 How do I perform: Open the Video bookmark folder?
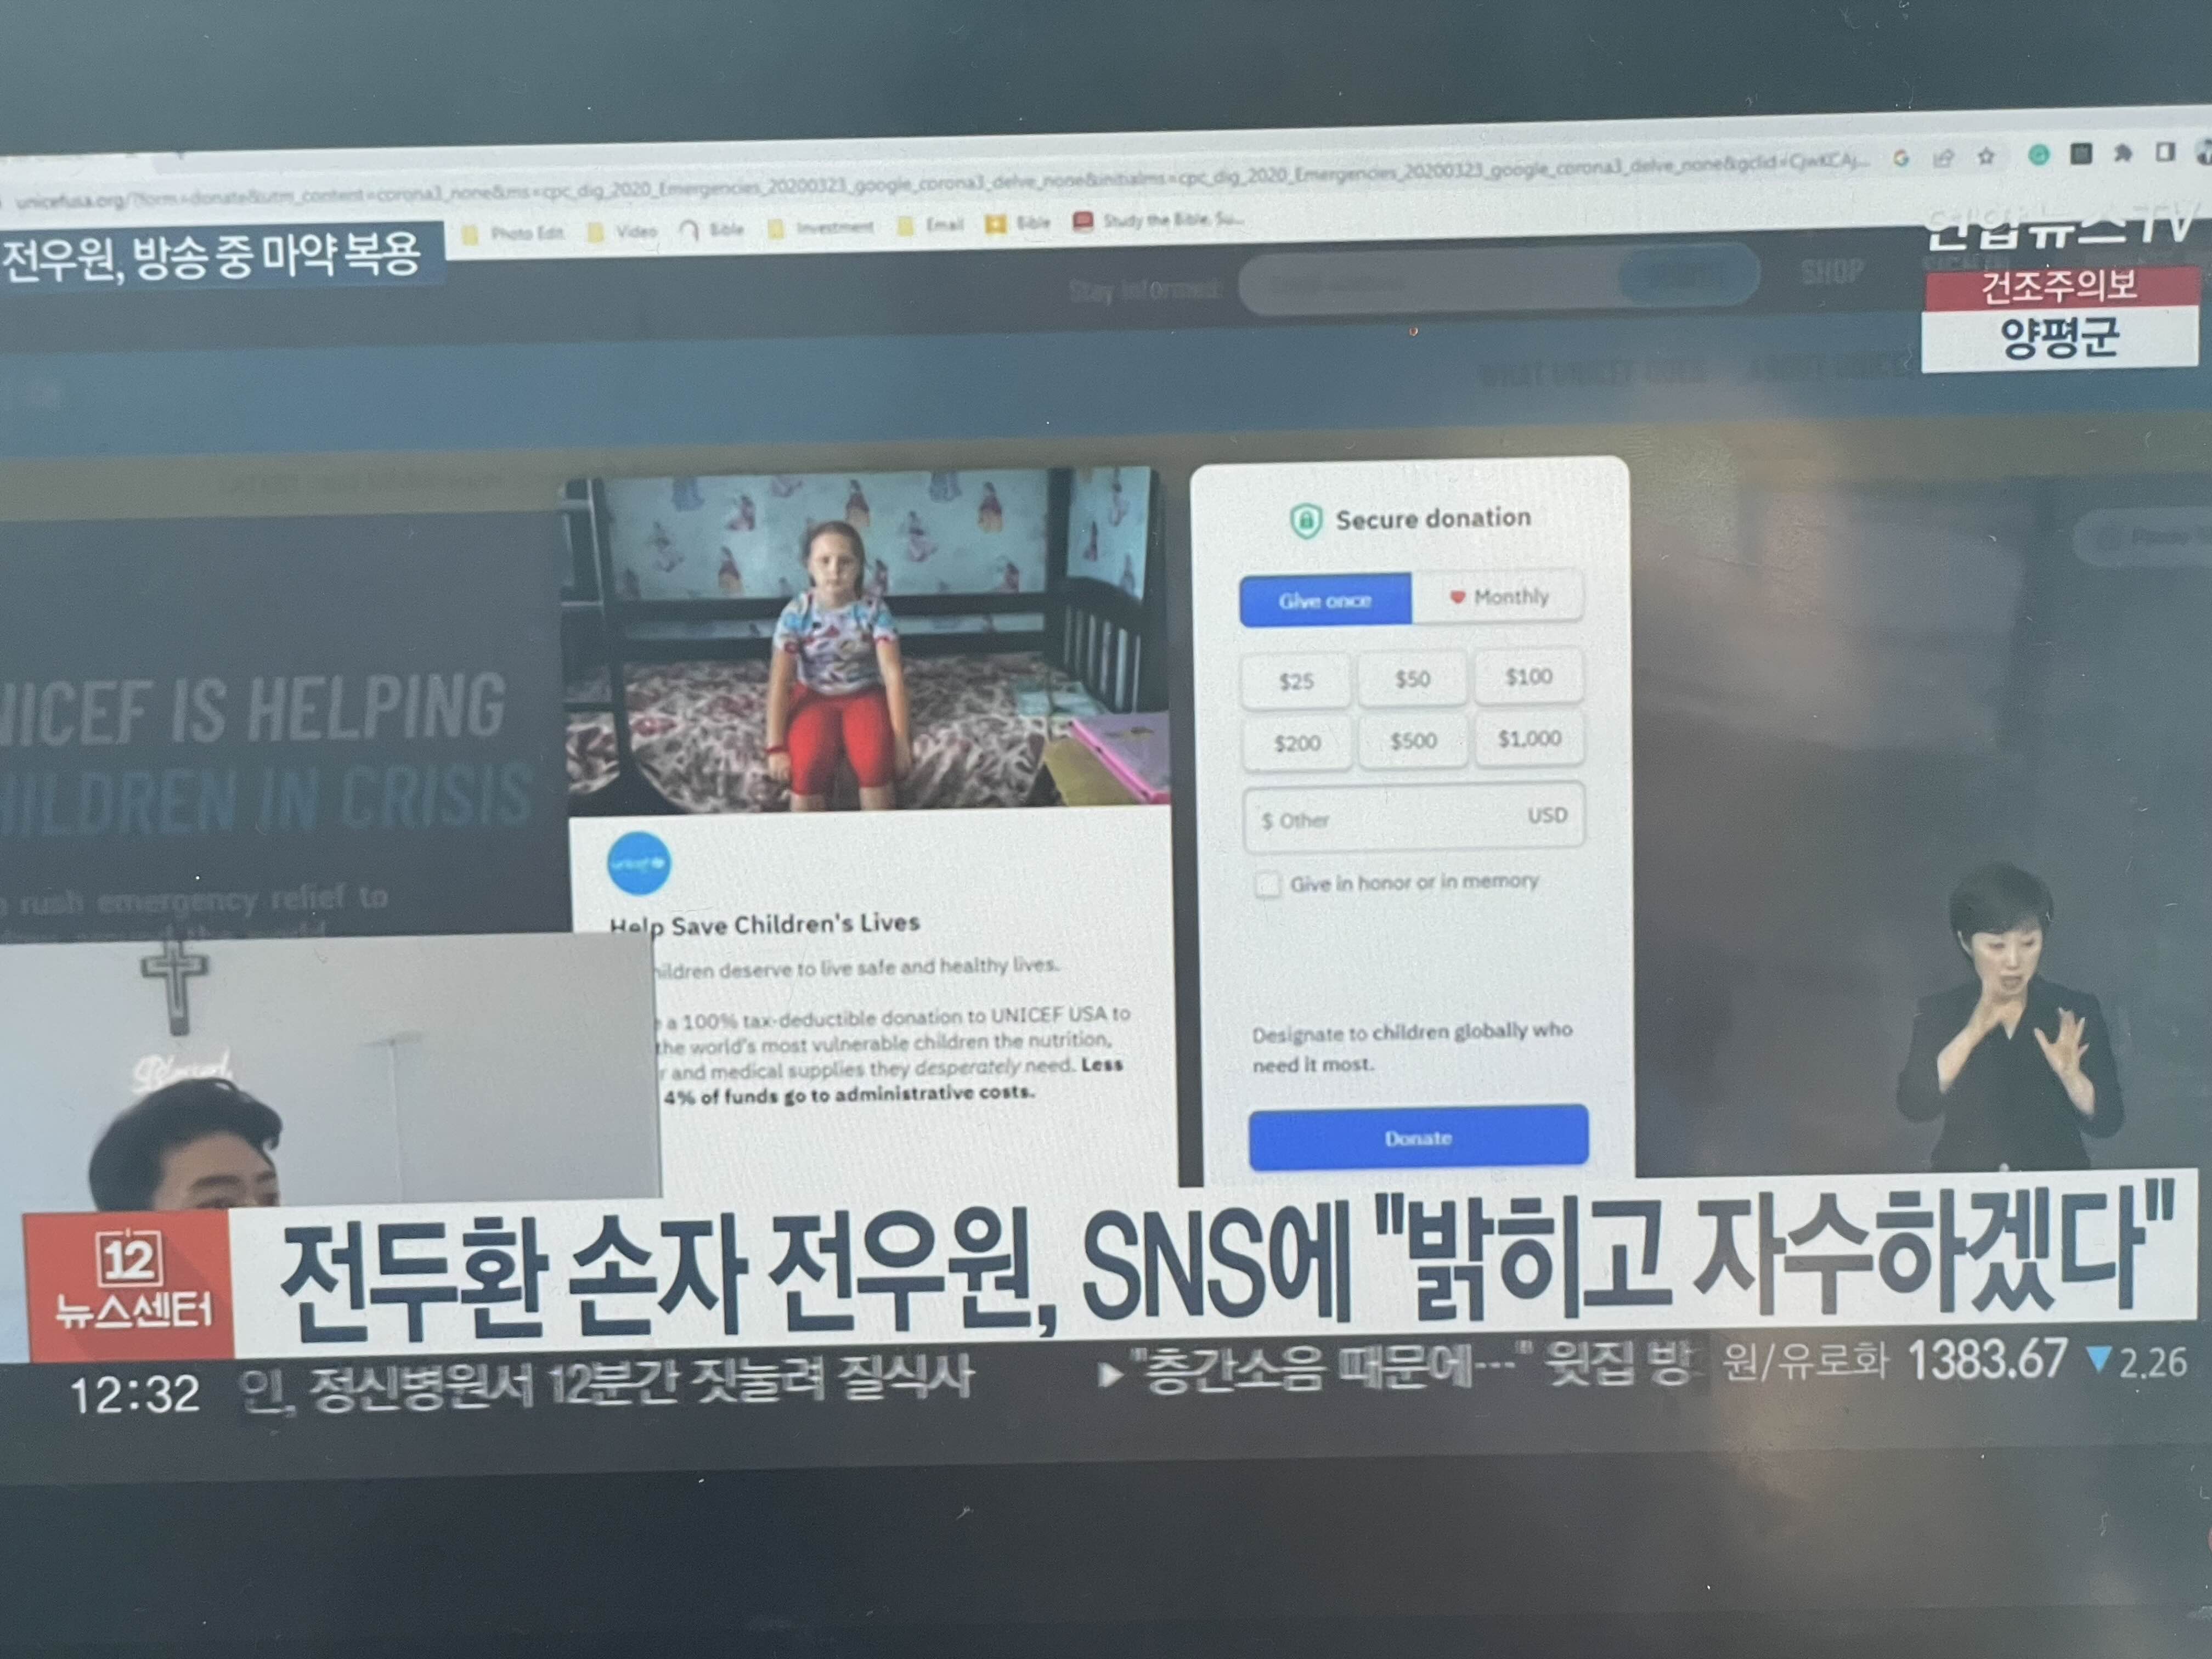(x=623, y=231)
